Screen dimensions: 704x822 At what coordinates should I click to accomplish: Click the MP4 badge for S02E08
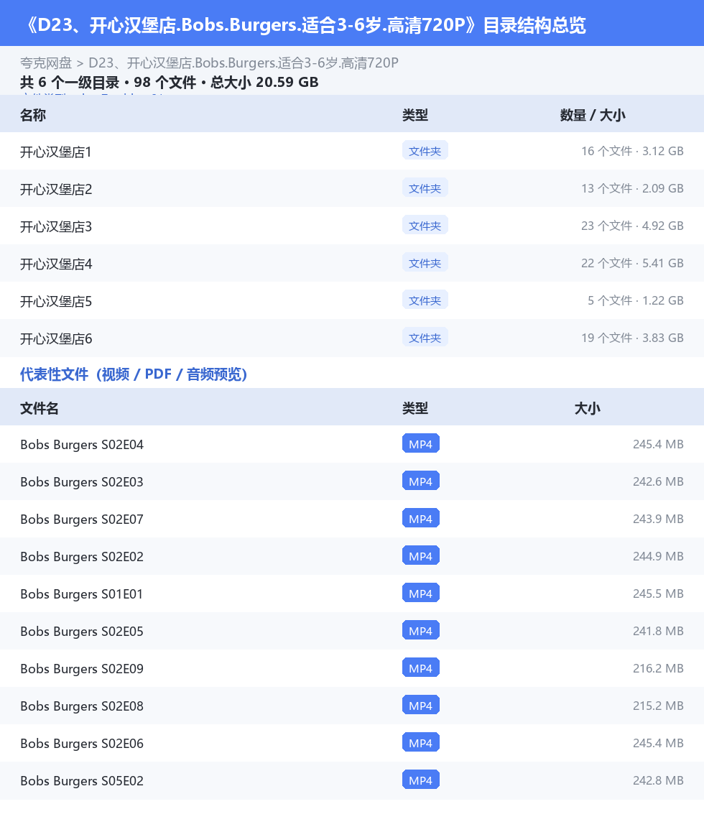tap(420, 706)
